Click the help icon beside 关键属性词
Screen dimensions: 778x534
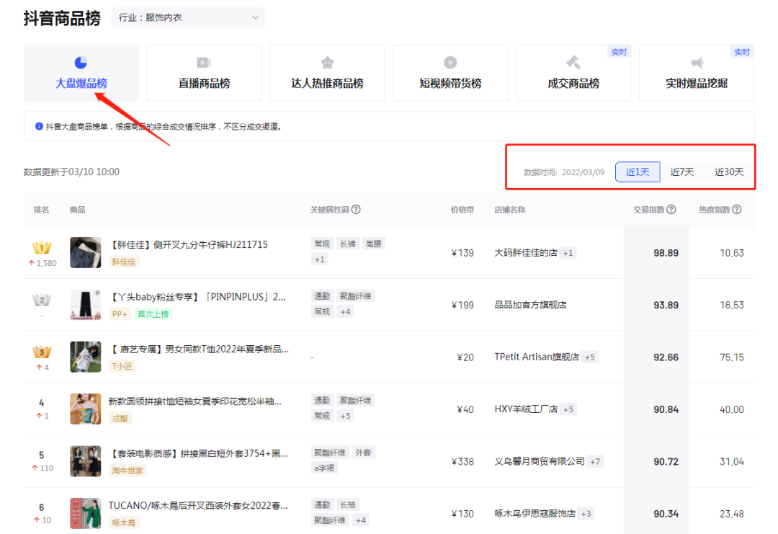pyautogui.click(x=356, y=210)
